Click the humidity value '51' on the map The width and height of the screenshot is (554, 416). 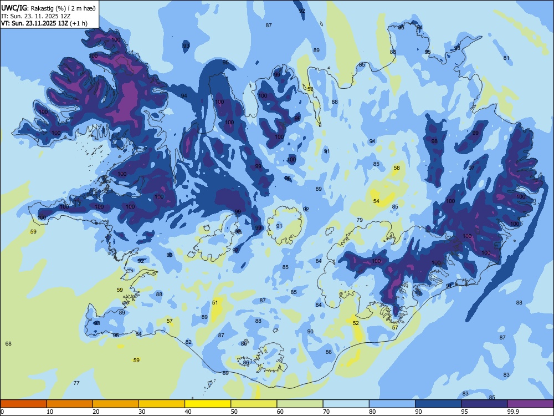[215, 302]
